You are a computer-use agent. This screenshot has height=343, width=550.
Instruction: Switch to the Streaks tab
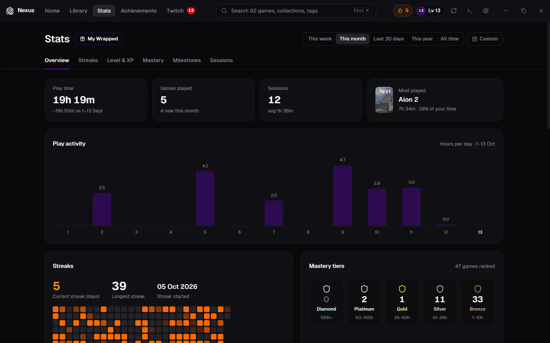(x=88, y=60)
